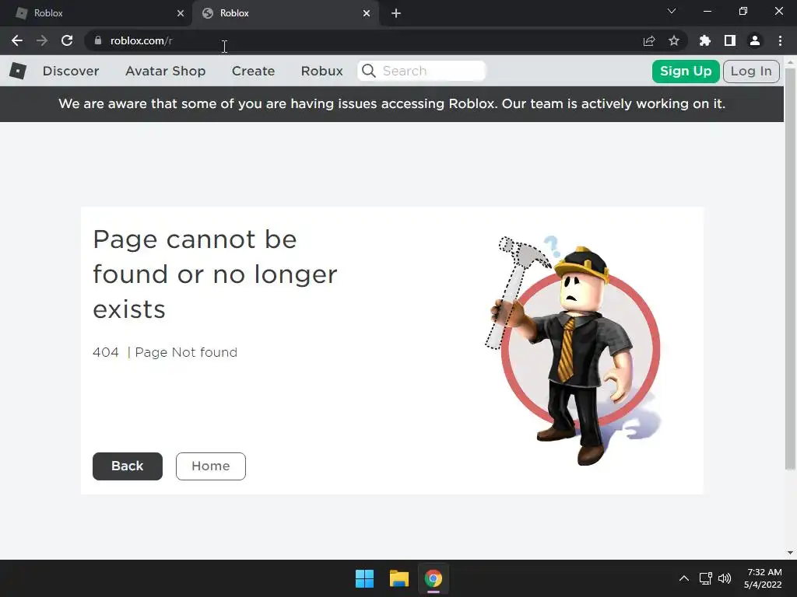797x597 pixels.
Task: Click the share page icon in address bar
Action: pos(649,40)
